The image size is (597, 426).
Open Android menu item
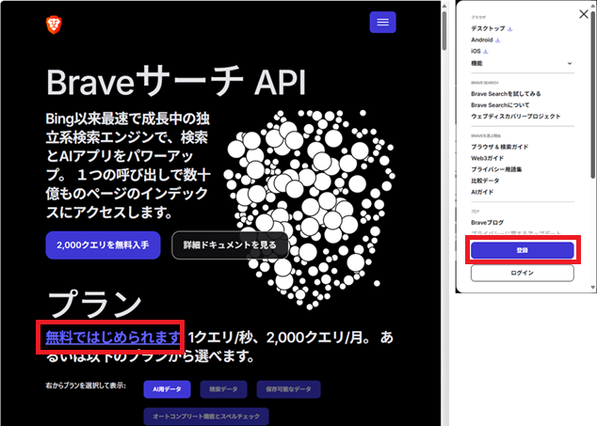coord(482,39)
